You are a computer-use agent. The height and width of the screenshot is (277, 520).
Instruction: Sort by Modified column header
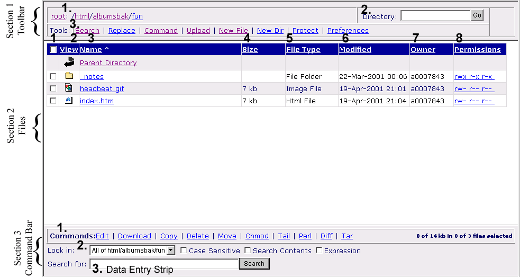tap(355, 49)
